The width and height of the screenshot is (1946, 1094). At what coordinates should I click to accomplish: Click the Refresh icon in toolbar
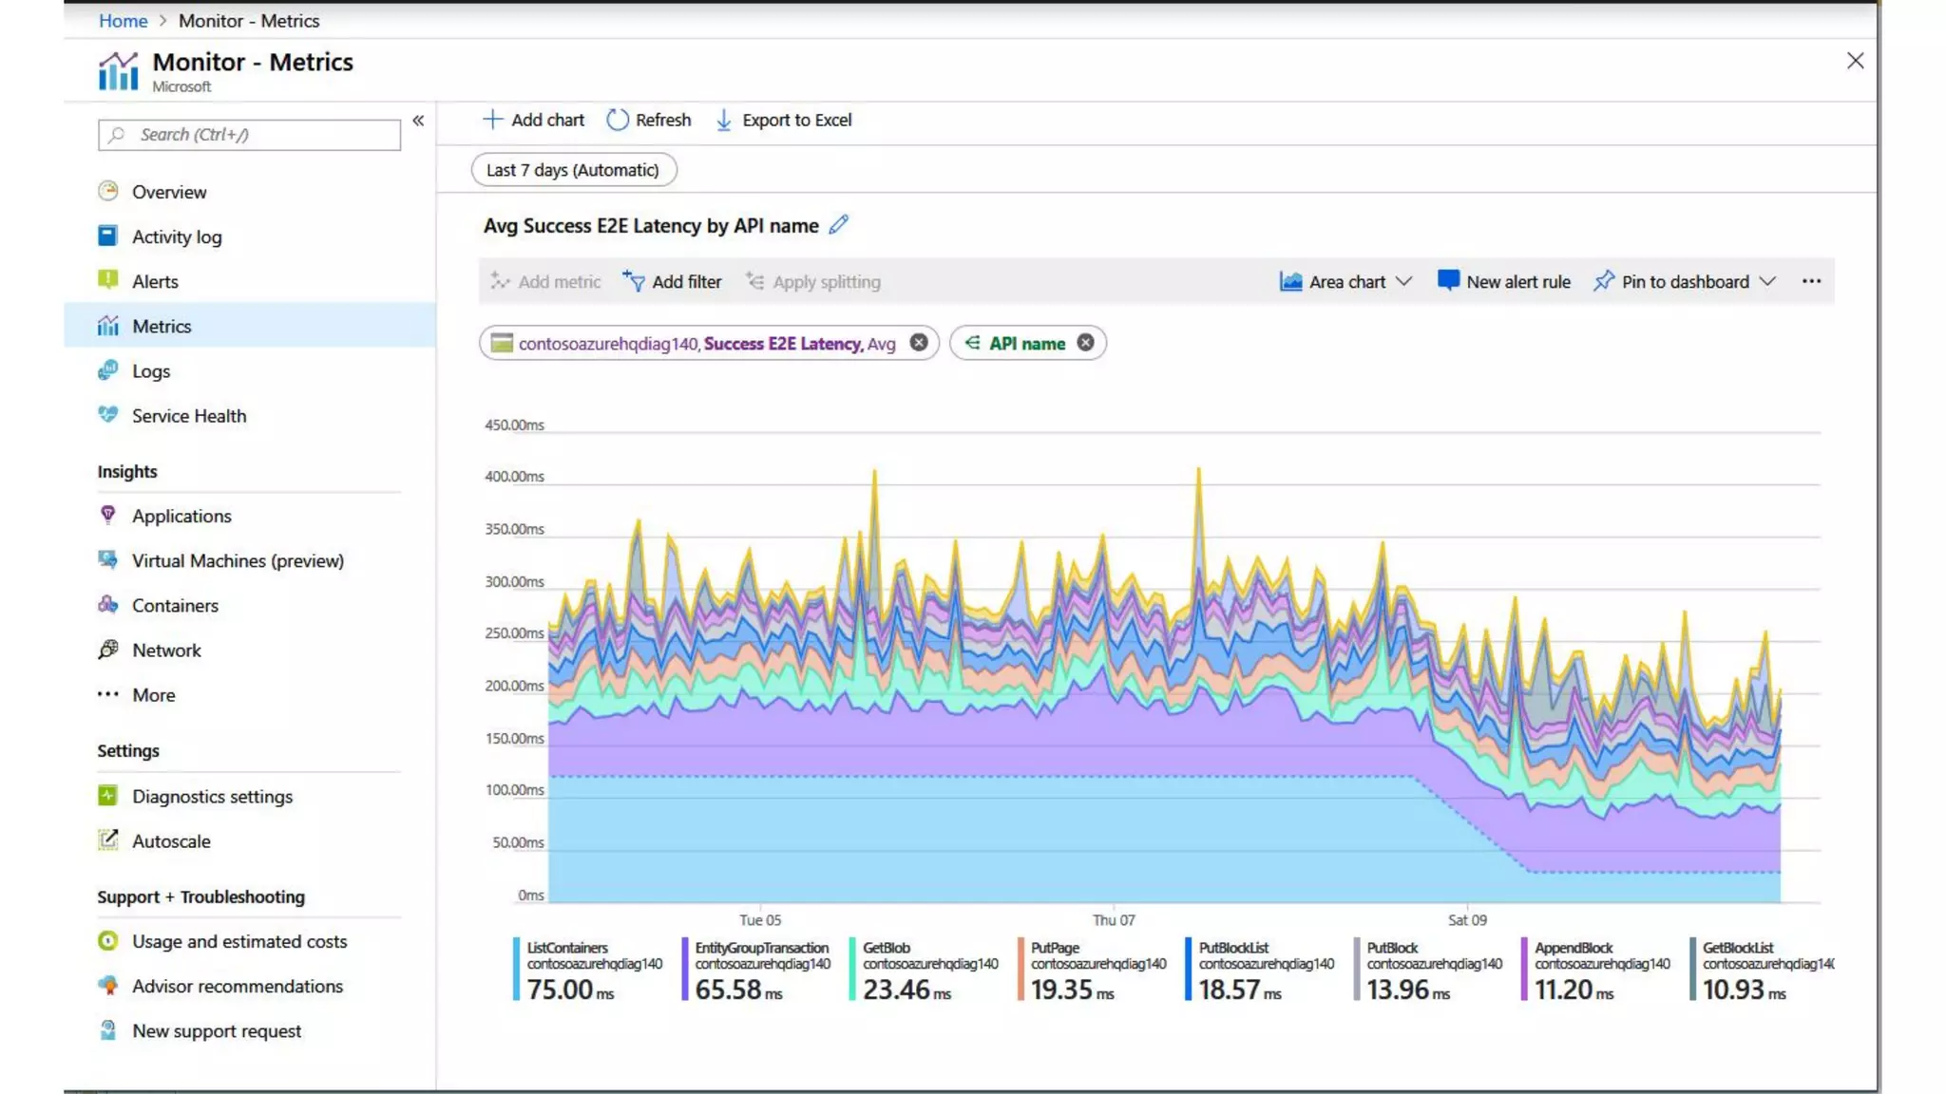pyautogui.click(x=618, y=120)
